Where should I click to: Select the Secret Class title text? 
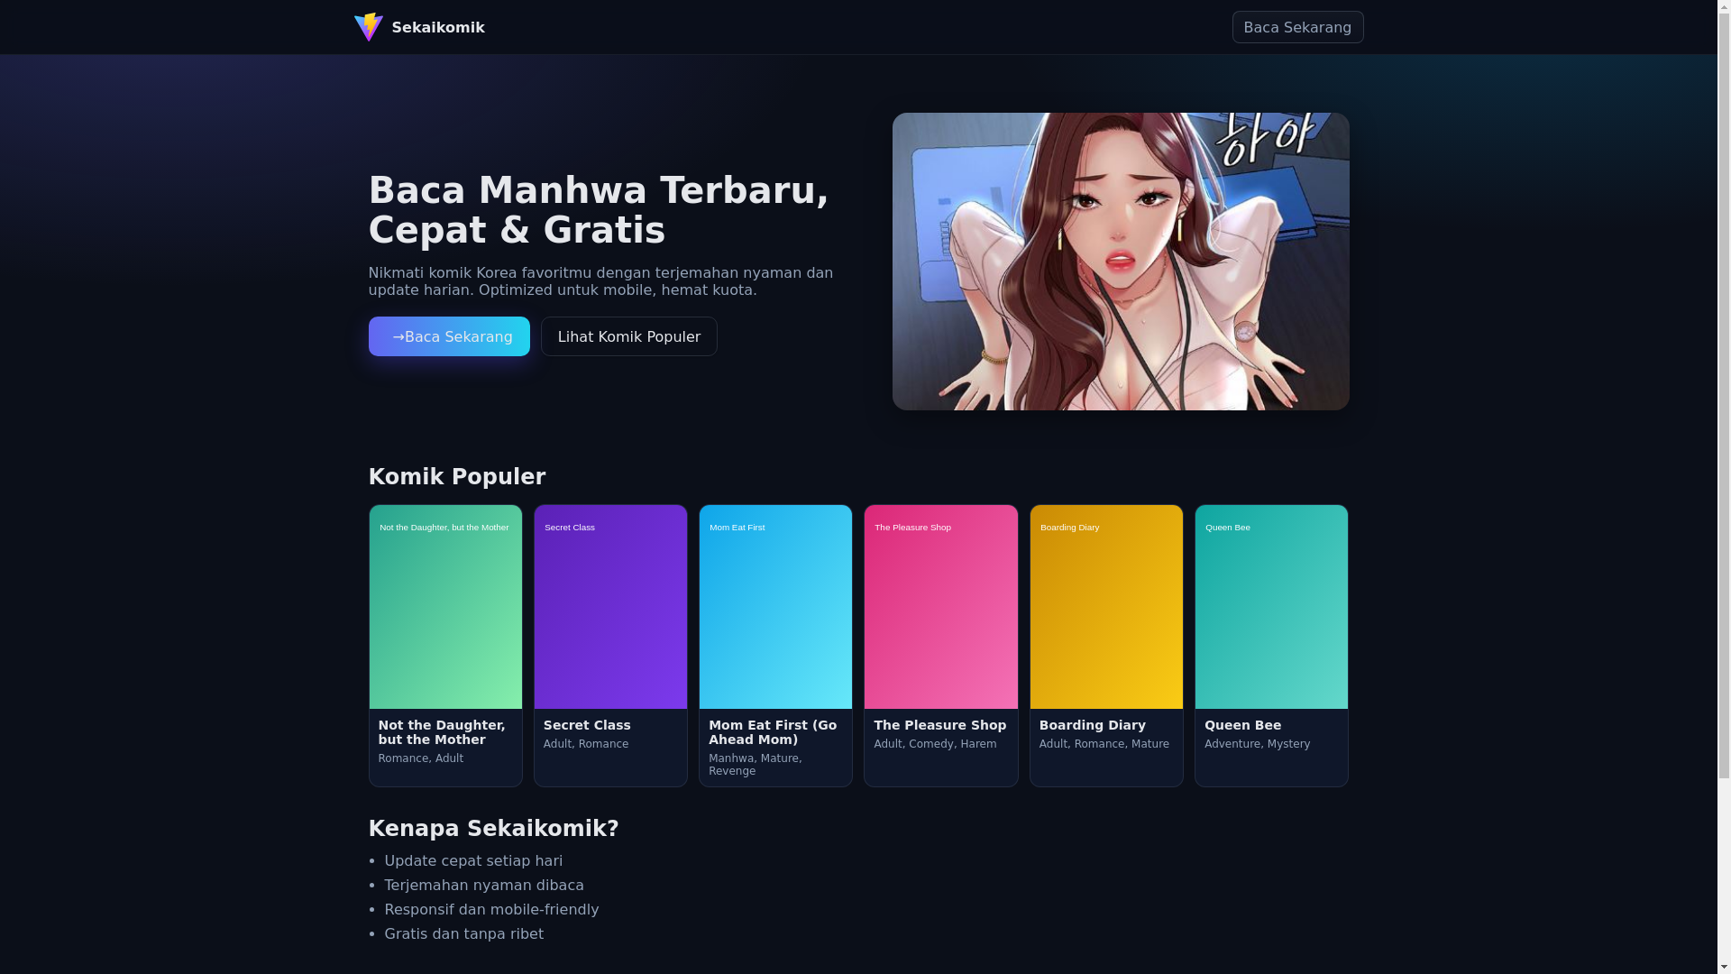point(587,725)
